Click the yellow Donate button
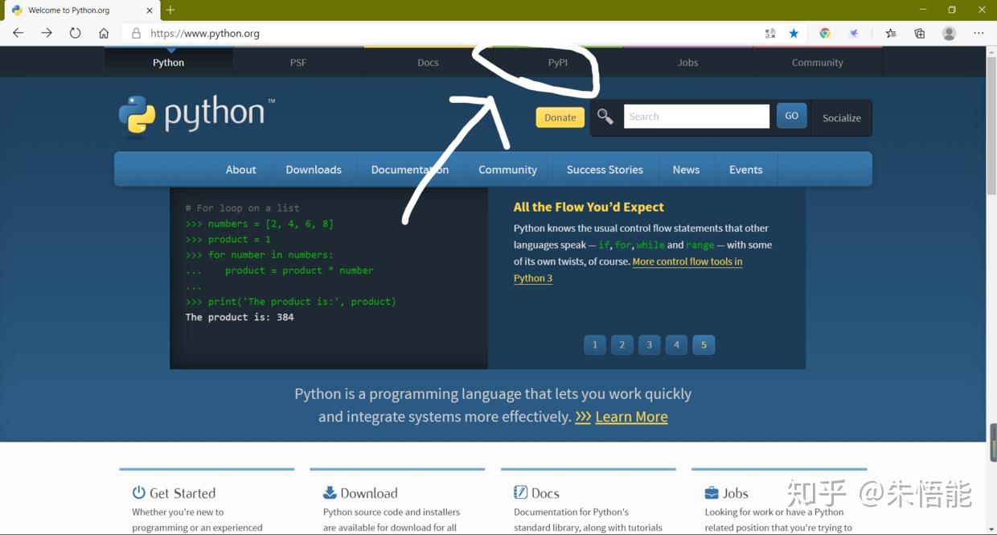 (560, 117)
